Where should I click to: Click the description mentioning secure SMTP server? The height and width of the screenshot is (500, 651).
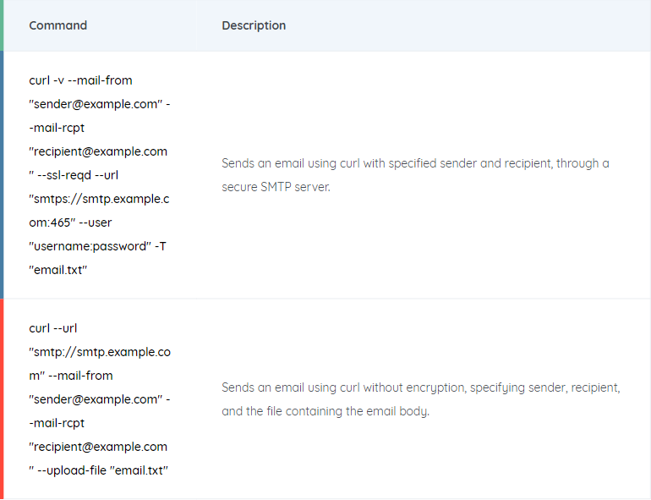tap(415, 175)
